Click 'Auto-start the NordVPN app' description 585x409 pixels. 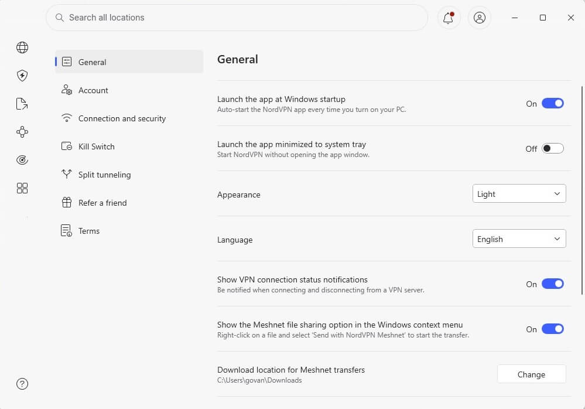(x=311, y=110)
